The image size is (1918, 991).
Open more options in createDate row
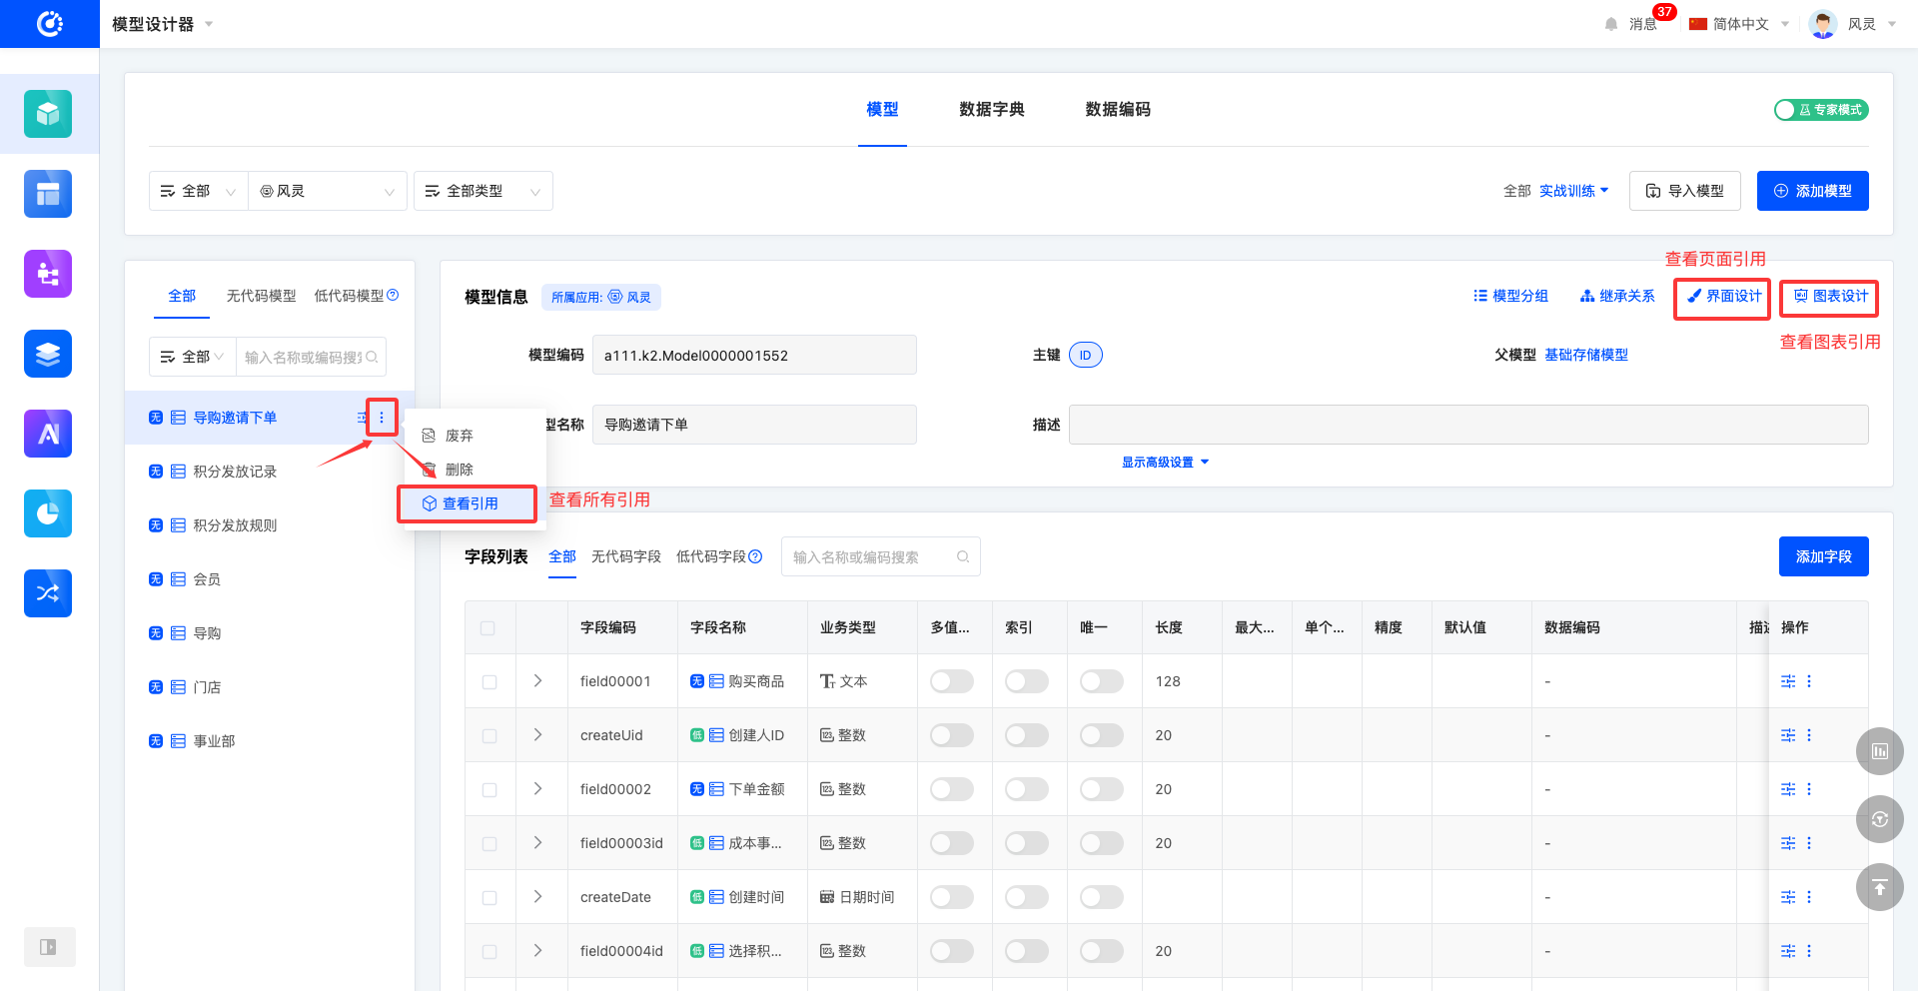1809,897
